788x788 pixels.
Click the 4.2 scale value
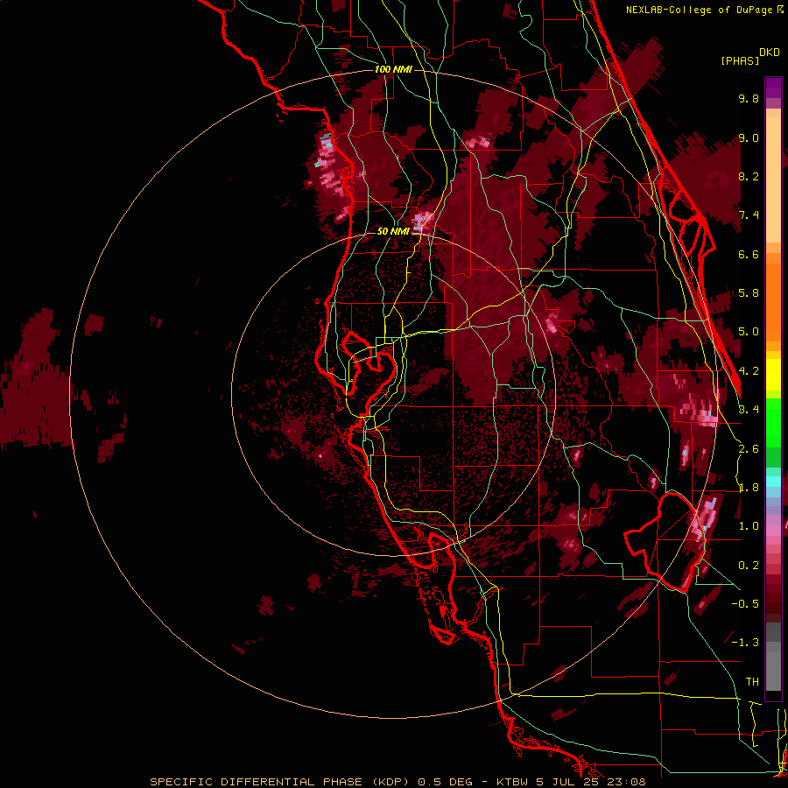click(x=749, y=371)
